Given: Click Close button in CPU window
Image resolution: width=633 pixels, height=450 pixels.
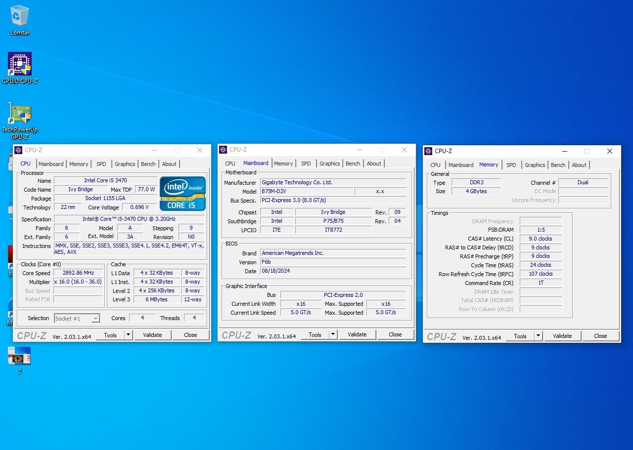Looking at the screenshot, I should tap(190, 335).
